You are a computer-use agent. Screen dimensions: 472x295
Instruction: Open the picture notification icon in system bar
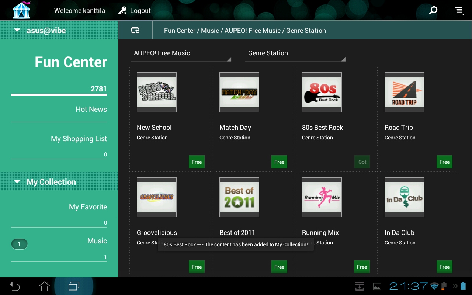377,287
